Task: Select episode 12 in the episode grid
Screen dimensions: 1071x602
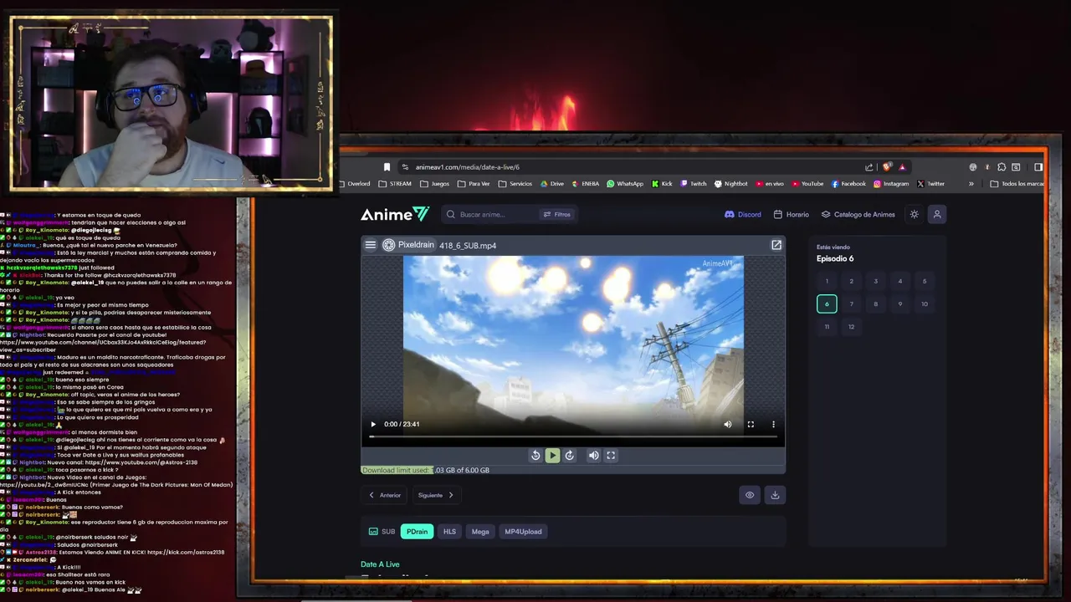Action: pyautogui.click(x=851, y=326)
